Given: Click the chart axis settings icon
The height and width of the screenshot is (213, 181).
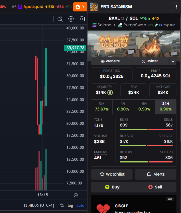Looking at the screenshot, I should tap(76, 195).
